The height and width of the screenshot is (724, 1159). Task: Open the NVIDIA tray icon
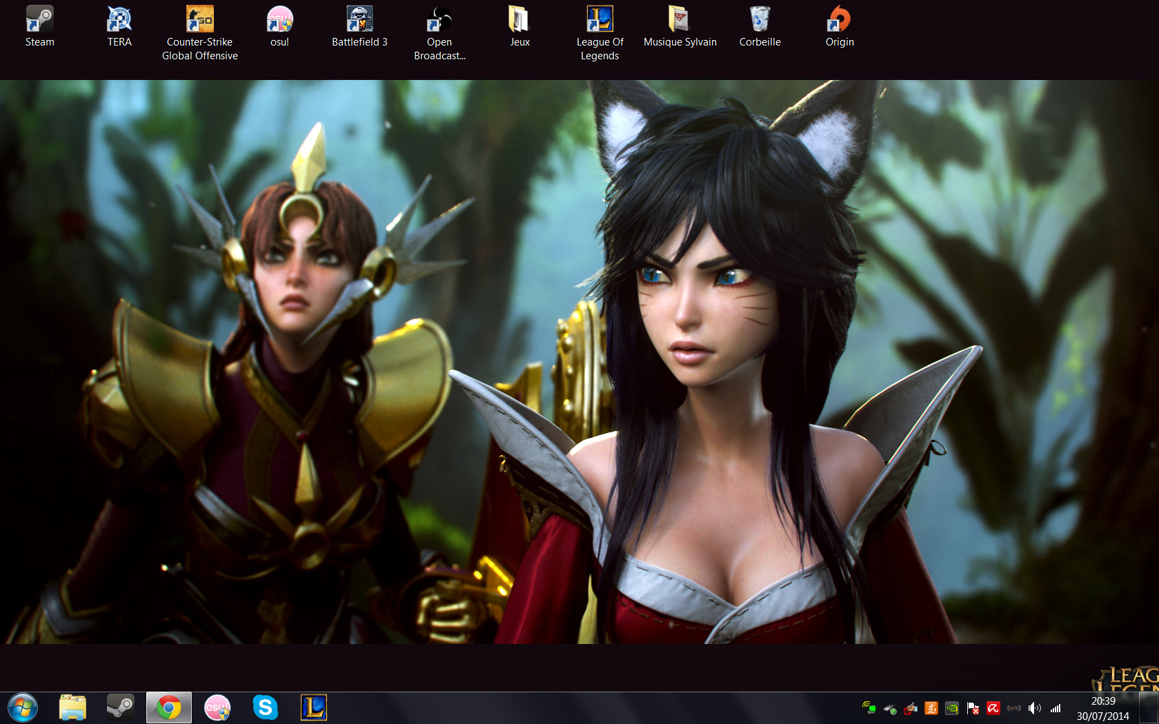coord(952,707)
